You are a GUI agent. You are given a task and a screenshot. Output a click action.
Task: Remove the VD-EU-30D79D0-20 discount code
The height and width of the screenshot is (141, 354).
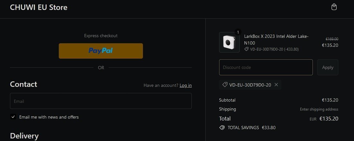[276, 85]
